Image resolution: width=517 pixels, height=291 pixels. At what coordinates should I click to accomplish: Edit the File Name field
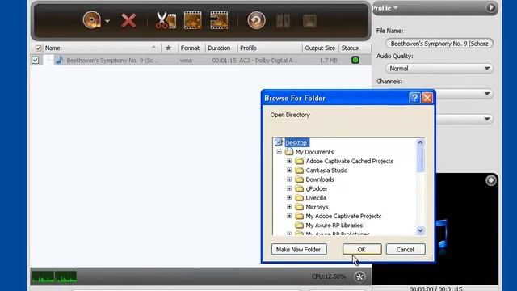point(439,44)
